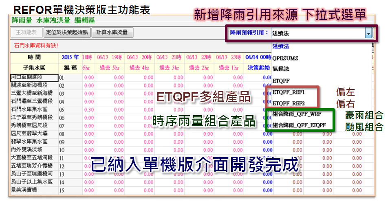This screenshot has height=201, width=390.
Task: Select the 06/13 19時 column header
Action: [110, 57]
